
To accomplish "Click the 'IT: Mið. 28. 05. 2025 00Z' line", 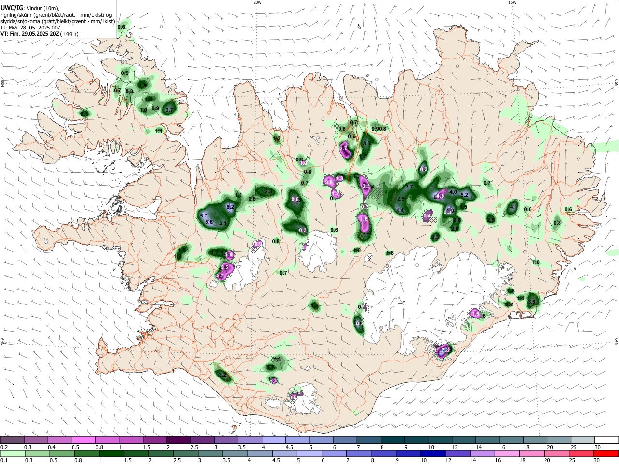I will [30, 28].
